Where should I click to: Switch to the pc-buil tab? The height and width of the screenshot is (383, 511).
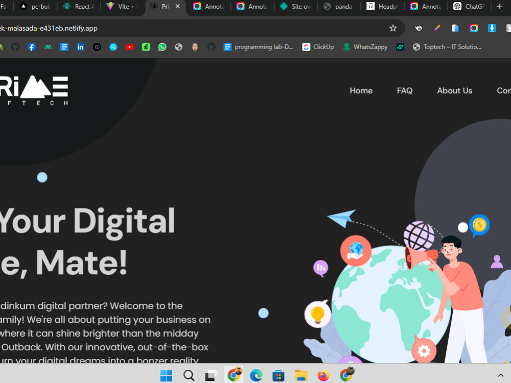36,7
